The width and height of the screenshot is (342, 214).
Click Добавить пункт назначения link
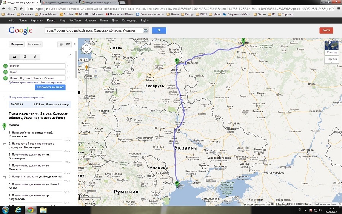(x=24, y=83)
